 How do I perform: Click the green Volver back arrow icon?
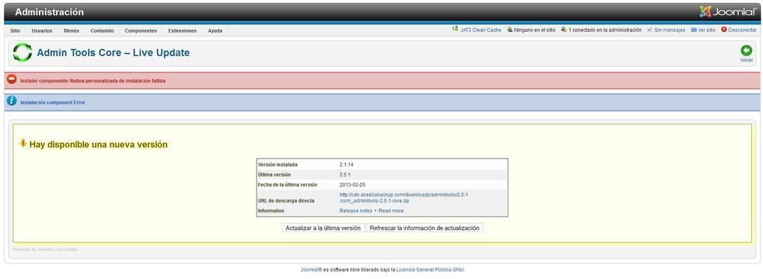pos(746,50)
